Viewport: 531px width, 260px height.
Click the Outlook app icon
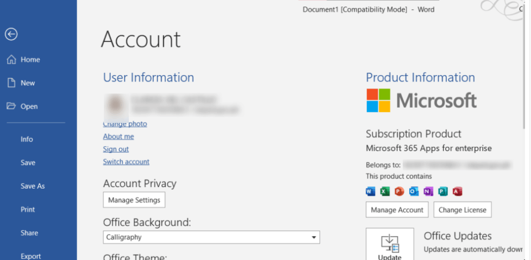coord(414,191)
